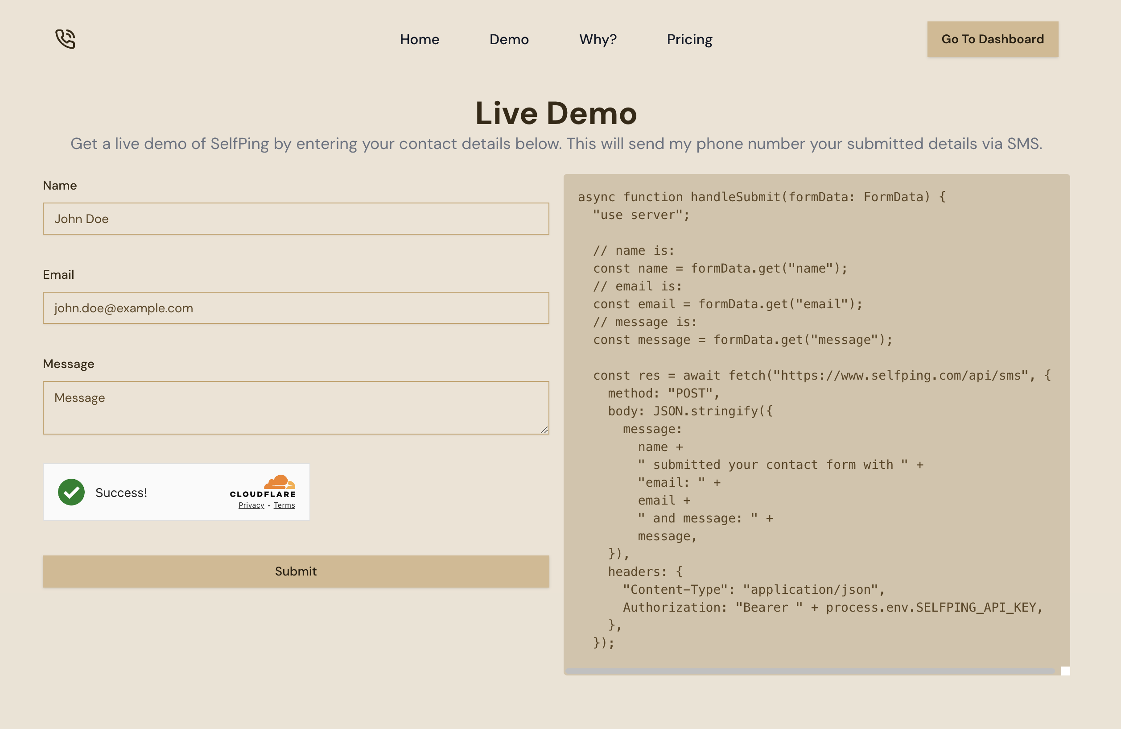Click the SELFPING_API_KEY Authorization line
This screenshot has width=1121, height=729.
pyautogui.click(x=833, y=607)
